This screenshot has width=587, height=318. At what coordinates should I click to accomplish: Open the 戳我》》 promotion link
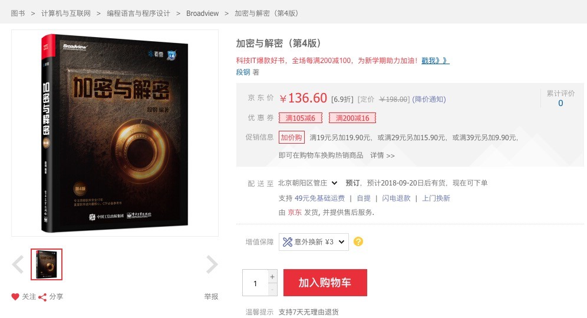pos(436,61)
